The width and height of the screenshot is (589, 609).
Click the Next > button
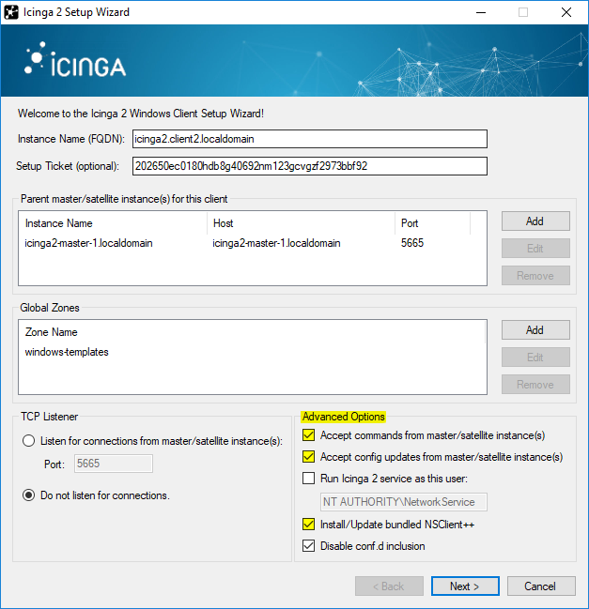[x=465, y=586]
